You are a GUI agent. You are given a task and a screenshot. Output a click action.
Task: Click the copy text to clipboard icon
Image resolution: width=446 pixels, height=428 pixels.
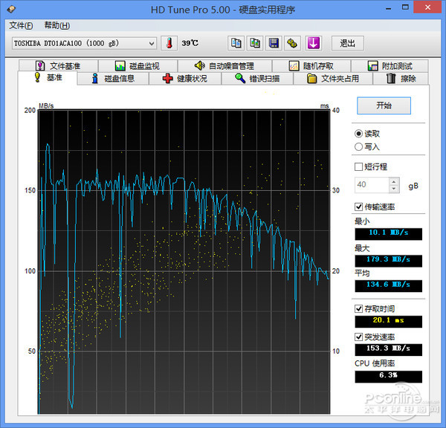pos(236,43)
